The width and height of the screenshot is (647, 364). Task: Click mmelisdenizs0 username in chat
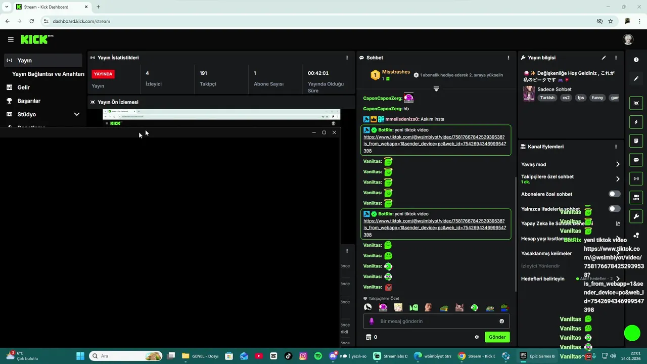(x=402, y=119)
